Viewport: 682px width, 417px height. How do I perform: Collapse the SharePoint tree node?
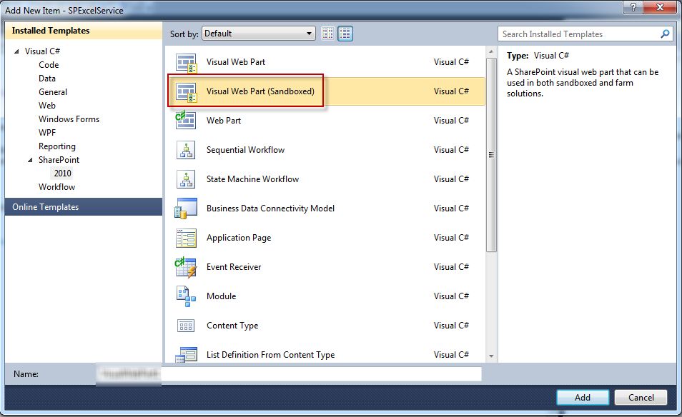(30, 160)
